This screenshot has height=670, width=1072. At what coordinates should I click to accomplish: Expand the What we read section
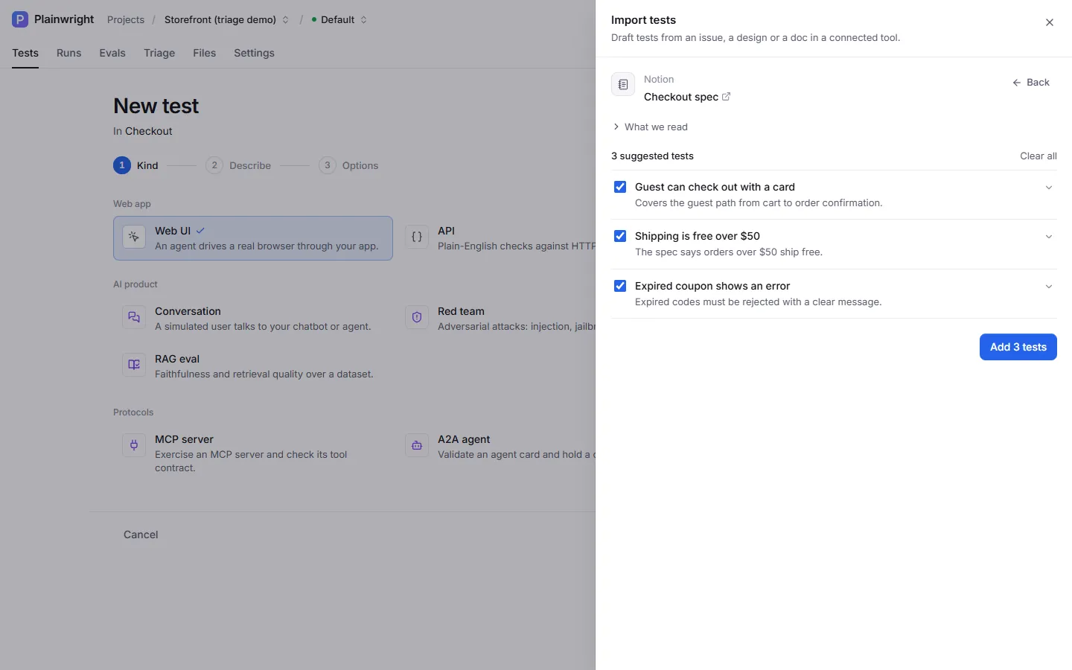click(x=650, y=127)
